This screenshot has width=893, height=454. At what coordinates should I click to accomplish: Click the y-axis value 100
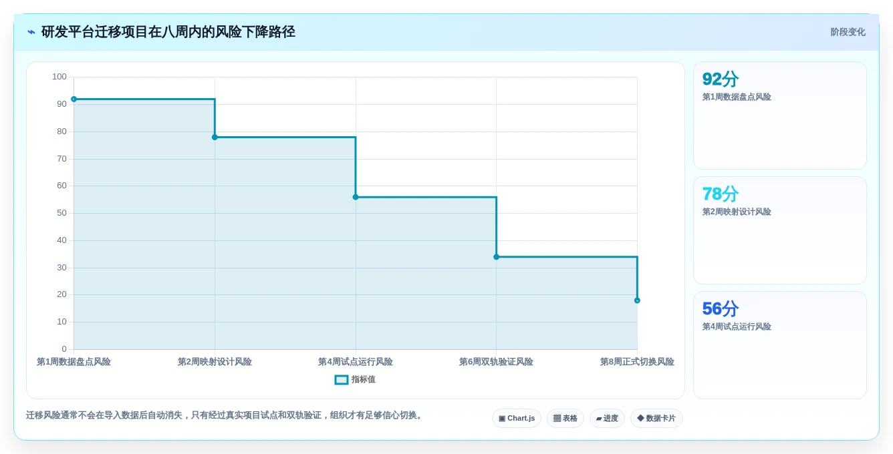[59, 77]
